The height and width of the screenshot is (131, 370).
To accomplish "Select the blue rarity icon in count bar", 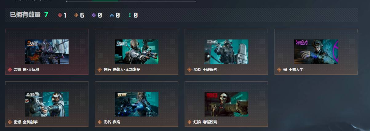I will pyautogui.click(x=112, y=15).
